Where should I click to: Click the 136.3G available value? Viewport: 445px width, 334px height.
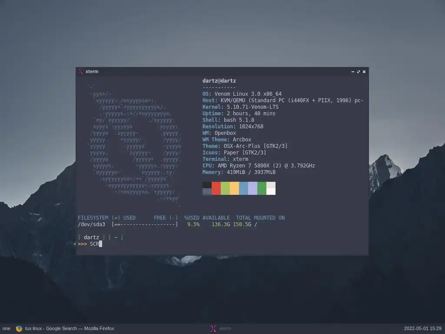pos(221,224)
